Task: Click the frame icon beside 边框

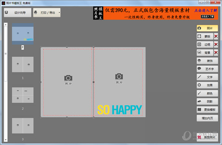Action: pyautogui.click(x=199, y=45)
